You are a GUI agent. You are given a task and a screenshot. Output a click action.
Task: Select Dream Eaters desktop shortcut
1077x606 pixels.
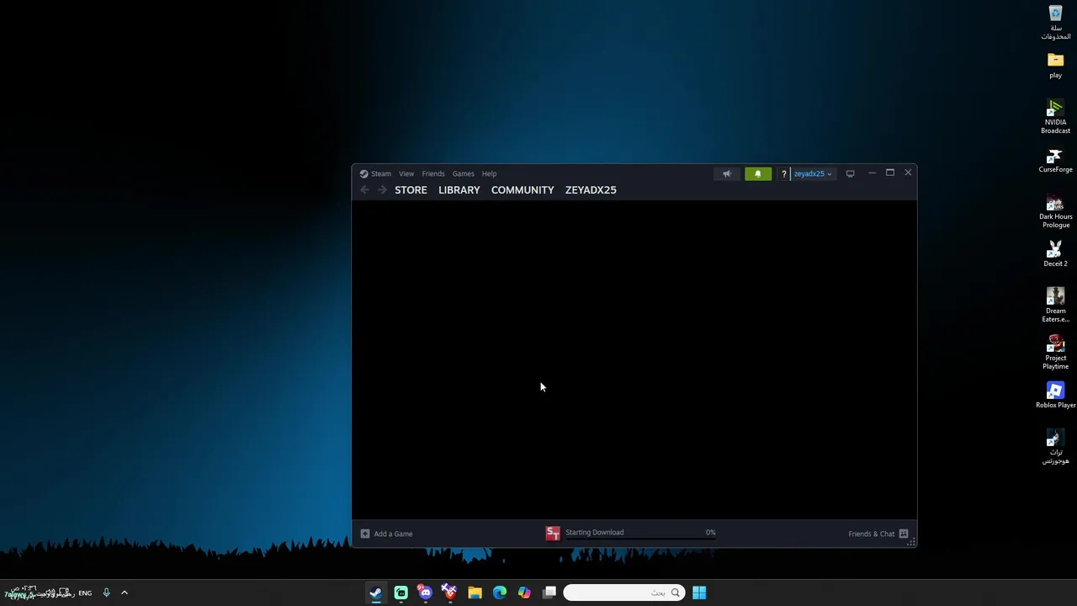tap(1055, 305)
